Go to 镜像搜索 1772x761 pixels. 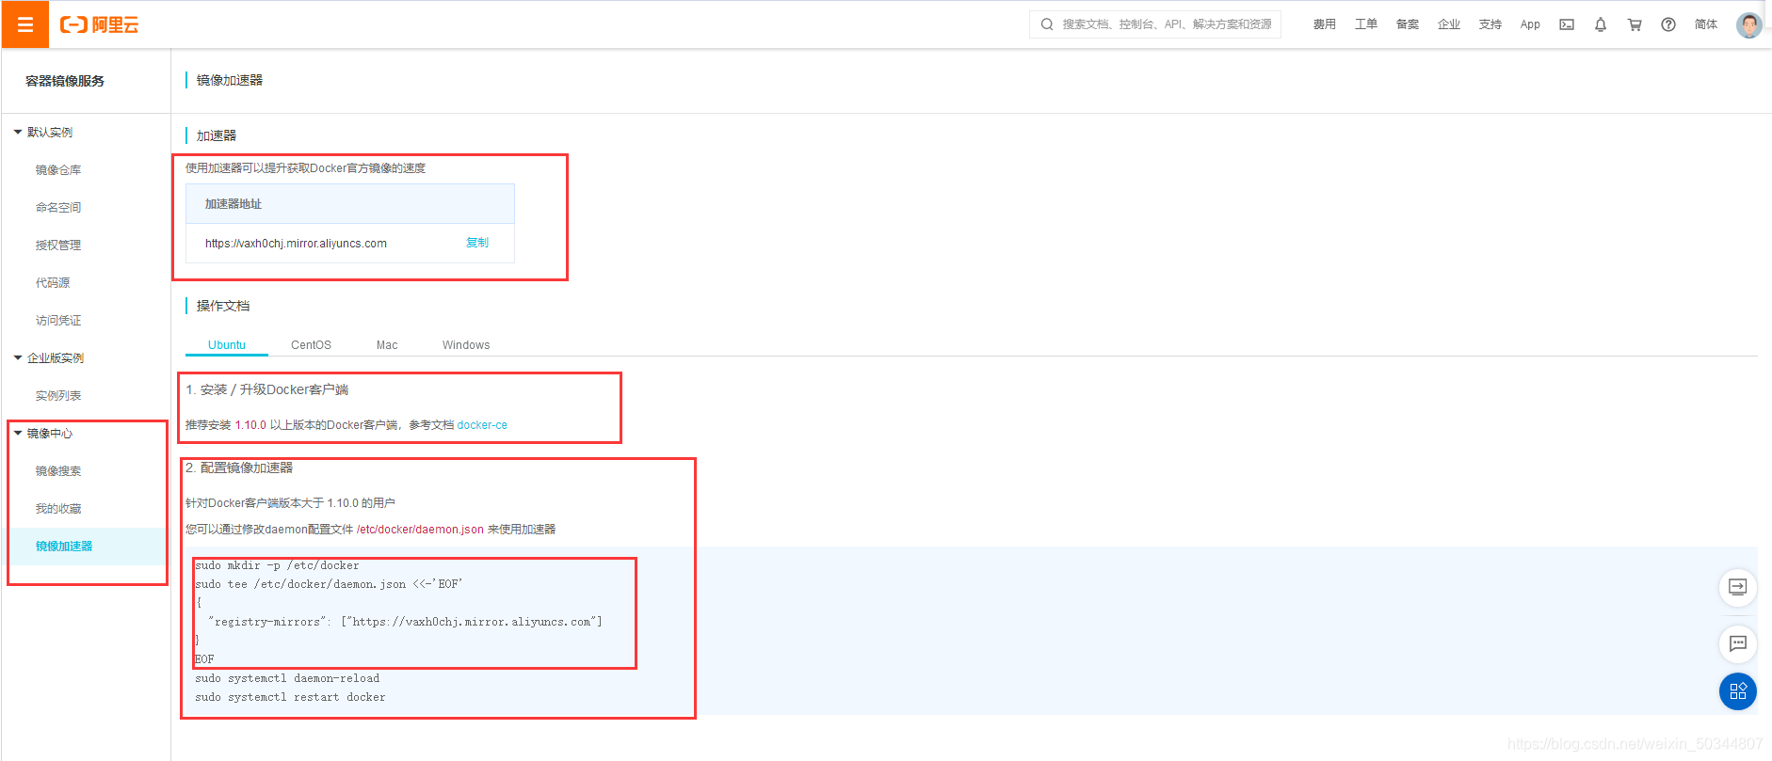[58, 471]
